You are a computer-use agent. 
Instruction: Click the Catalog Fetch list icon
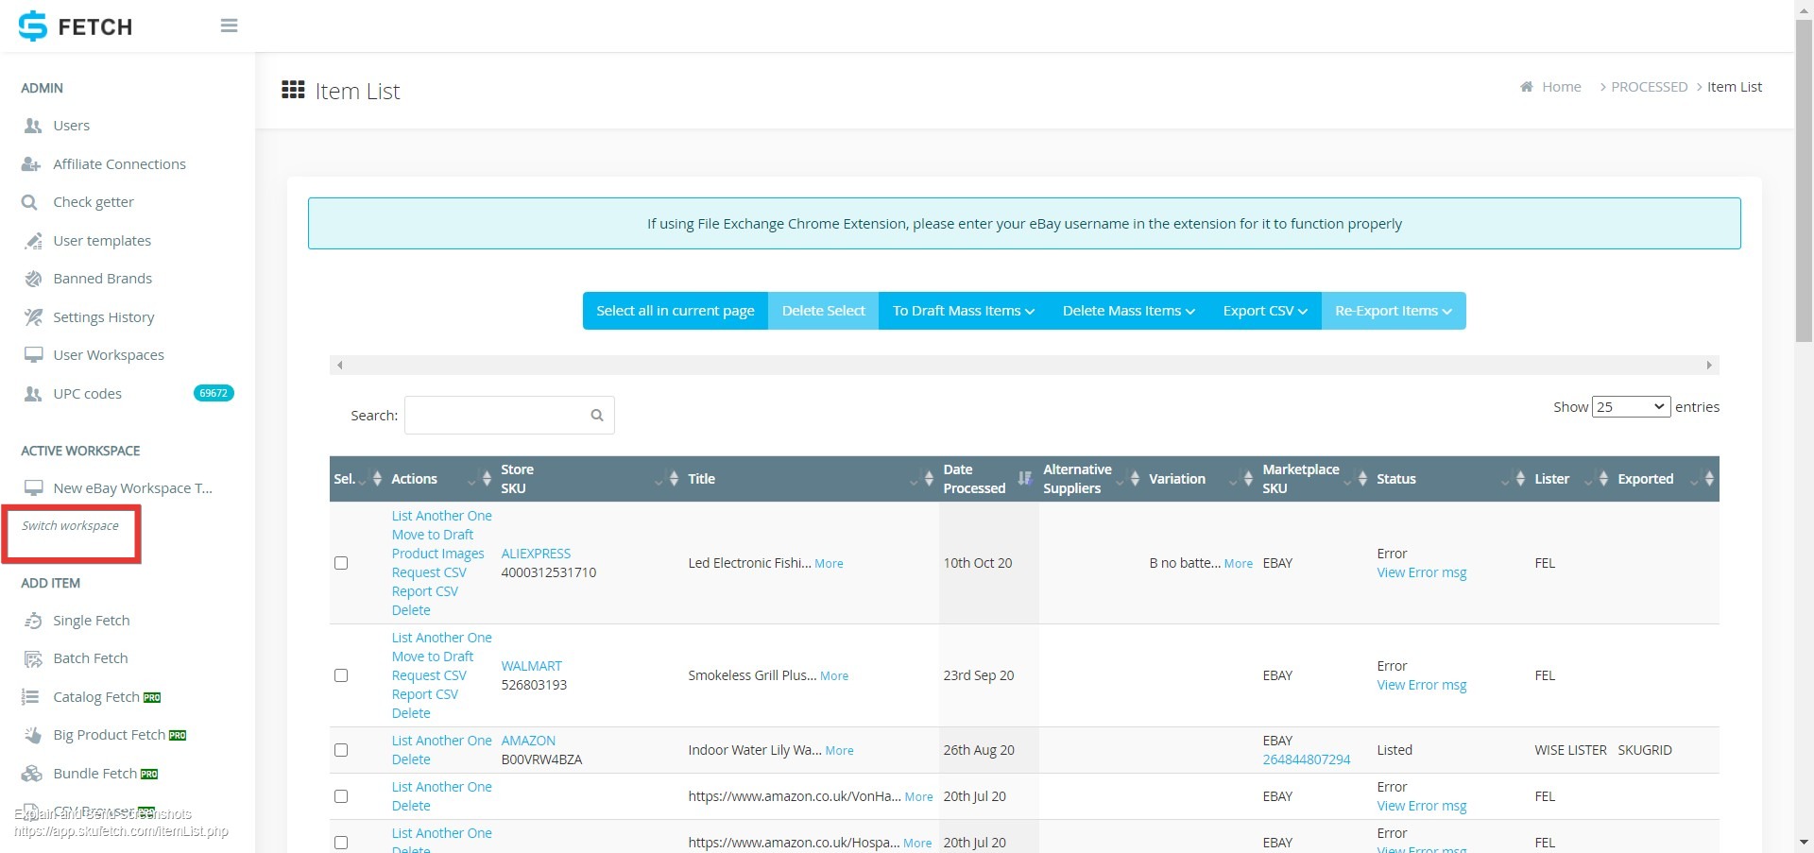pyautogui.click(x=30, y=697)
